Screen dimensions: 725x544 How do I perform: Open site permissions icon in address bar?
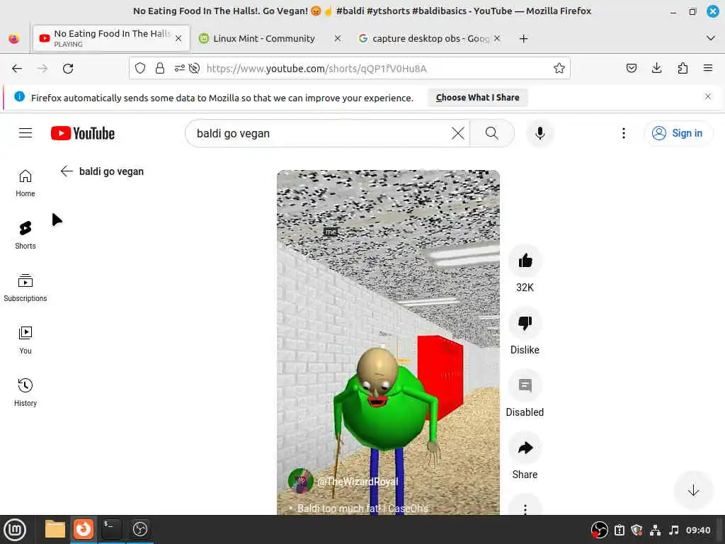179,69
